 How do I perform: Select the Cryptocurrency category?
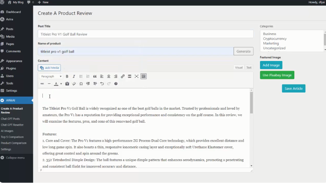(275, 39)
